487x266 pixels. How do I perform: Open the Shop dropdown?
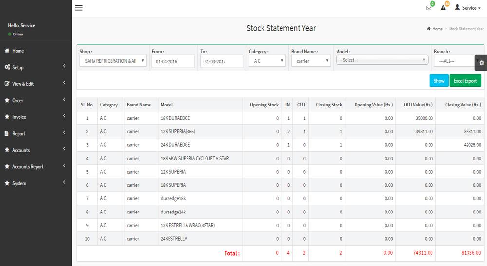[x=113, y=61]
